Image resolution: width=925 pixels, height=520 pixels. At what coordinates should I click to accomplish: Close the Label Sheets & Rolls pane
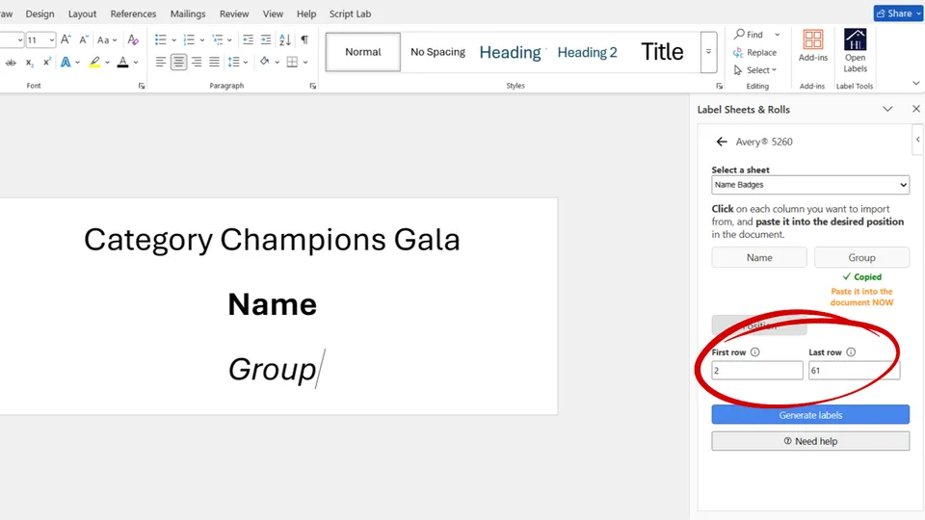[x=915, y=109]
